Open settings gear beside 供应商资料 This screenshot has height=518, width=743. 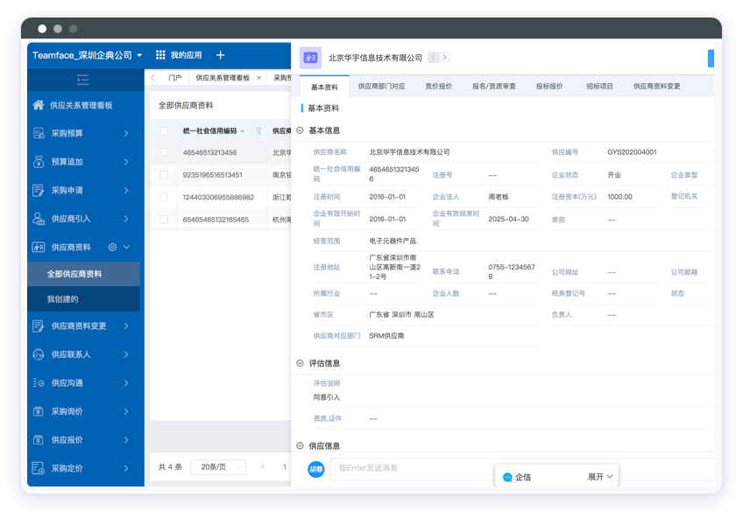tap(112, 248)
